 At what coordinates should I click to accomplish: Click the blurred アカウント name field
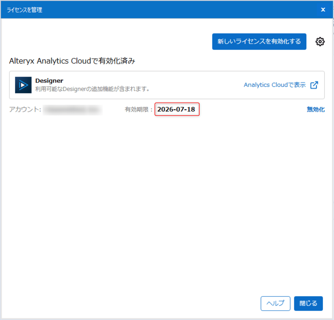coord(73,110)
